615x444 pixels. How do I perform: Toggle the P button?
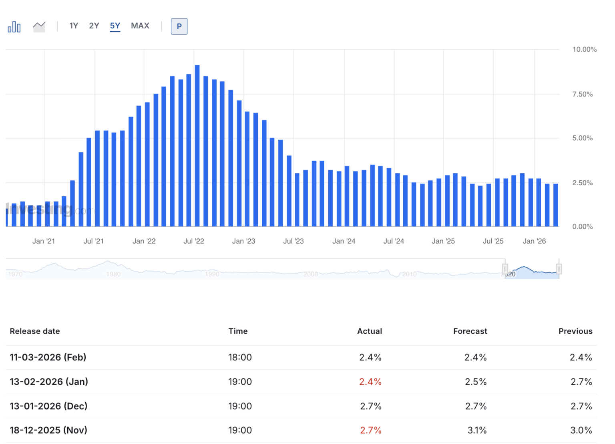point(179,26)
